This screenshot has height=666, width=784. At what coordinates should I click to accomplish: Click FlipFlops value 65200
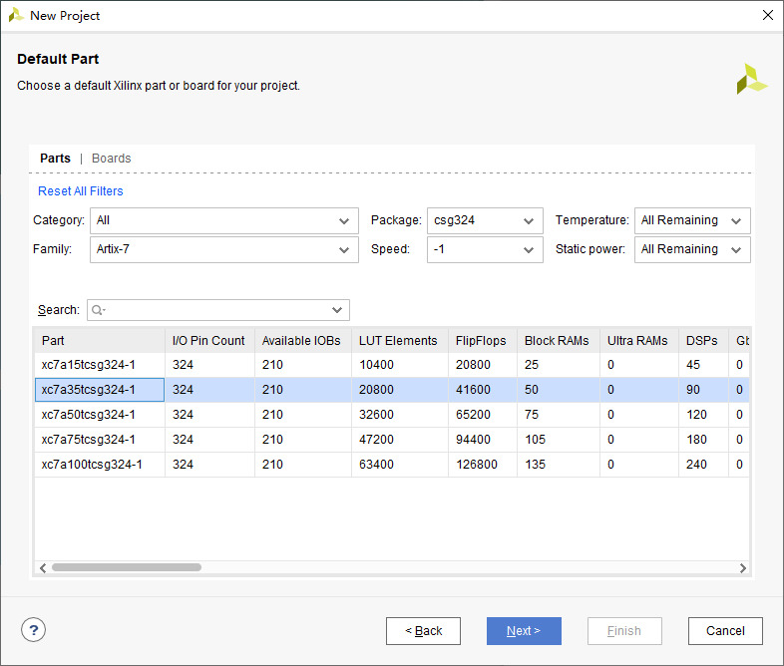[473, 415]
